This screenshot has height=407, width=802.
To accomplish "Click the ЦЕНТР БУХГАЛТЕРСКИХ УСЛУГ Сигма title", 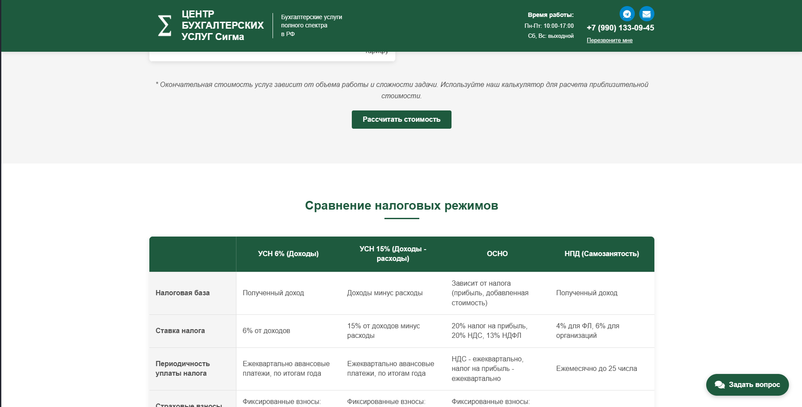I will (222, 26).
